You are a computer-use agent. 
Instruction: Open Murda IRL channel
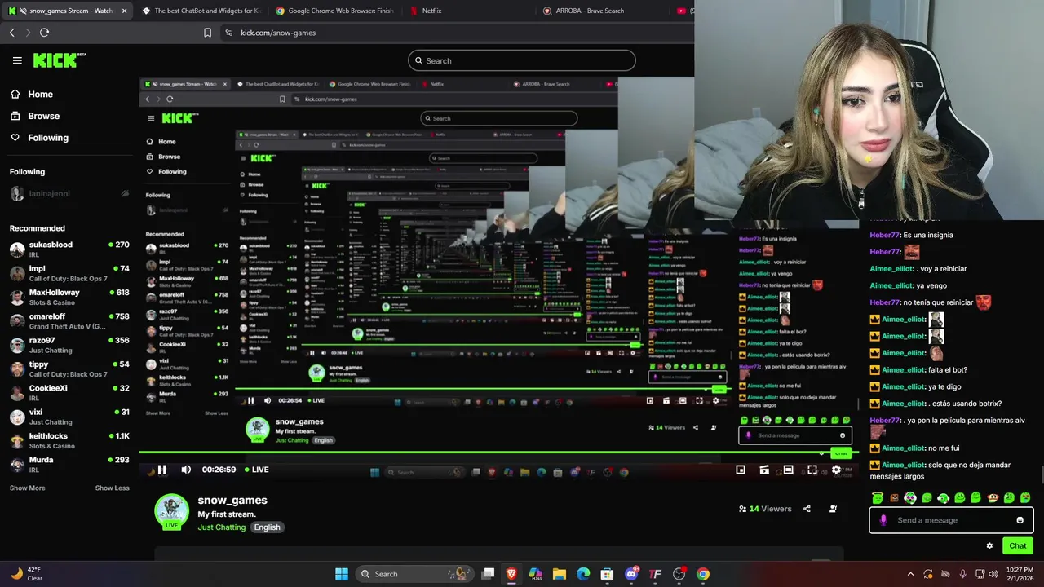(69, 465)
